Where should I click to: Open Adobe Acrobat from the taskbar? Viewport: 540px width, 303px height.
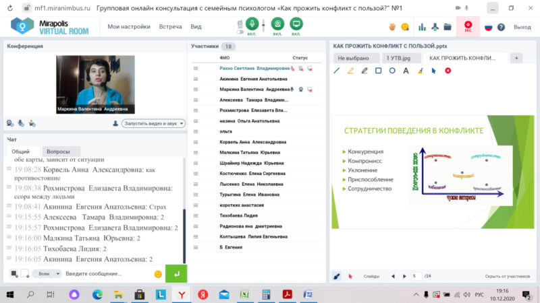click(288, 294)
